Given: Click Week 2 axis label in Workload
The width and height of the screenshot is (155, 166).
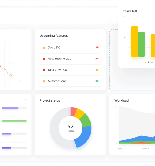Looking at the screenshot, I should [x=146, y=149].
